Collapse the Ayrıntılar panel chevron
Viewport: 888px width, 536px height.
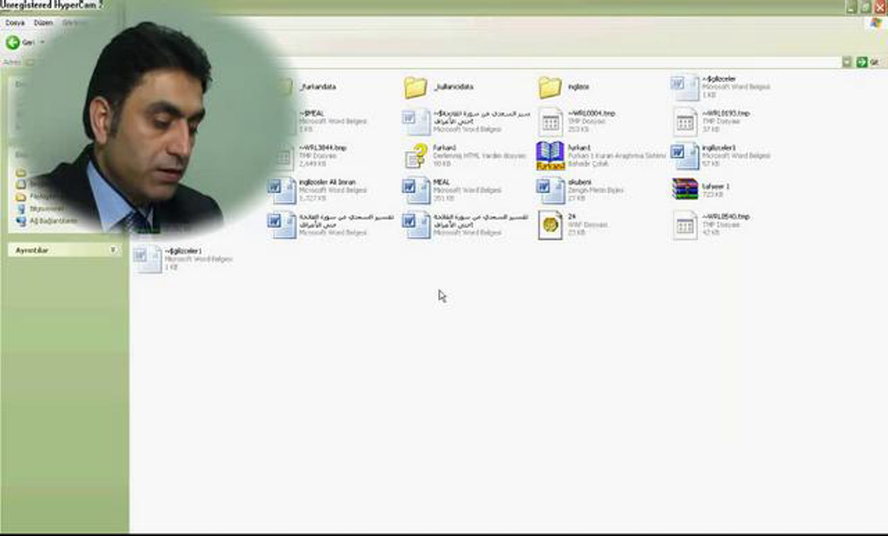(113, 250)
